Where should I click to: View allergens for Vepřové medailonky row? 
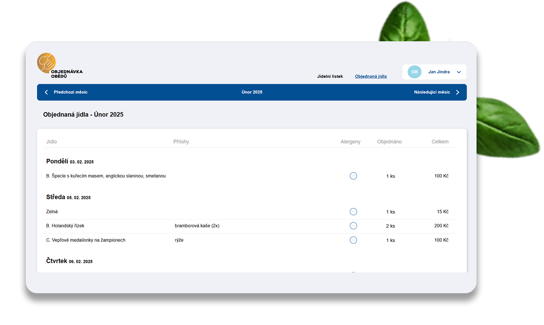(x=353, y=240)
